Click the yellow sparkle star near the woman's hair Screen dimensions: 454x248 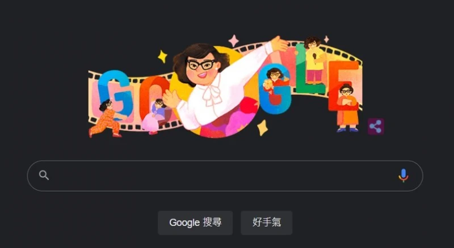click(162, 57)
